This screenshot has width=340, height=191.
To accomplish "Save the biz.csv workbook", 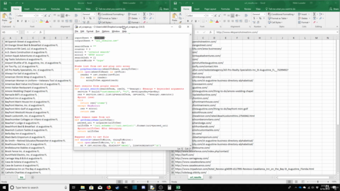I will pyautogui.click(x=5, y=3).
